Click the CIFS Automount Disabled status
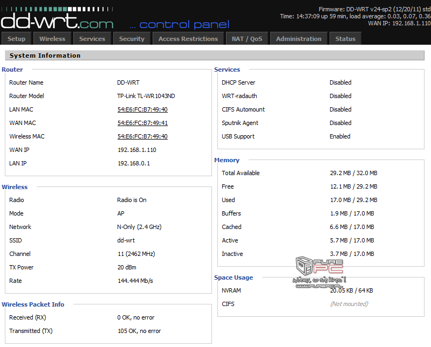 tap(340, 109)
